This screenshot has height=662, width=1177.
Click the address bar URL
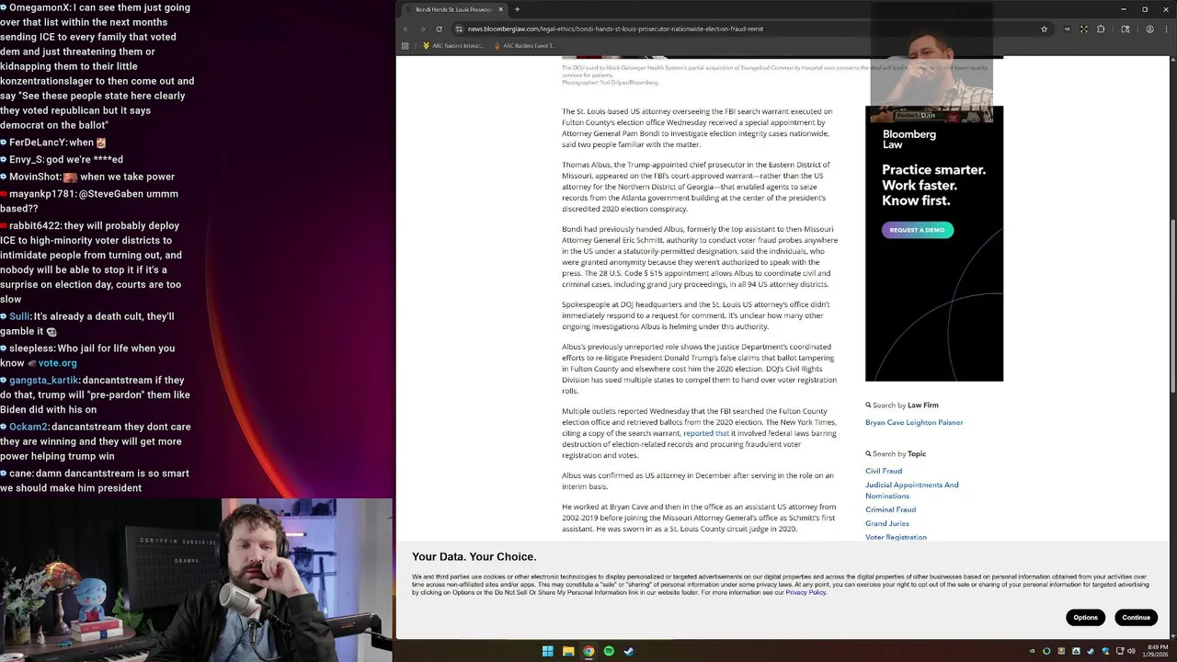click(x=615, y=29)
